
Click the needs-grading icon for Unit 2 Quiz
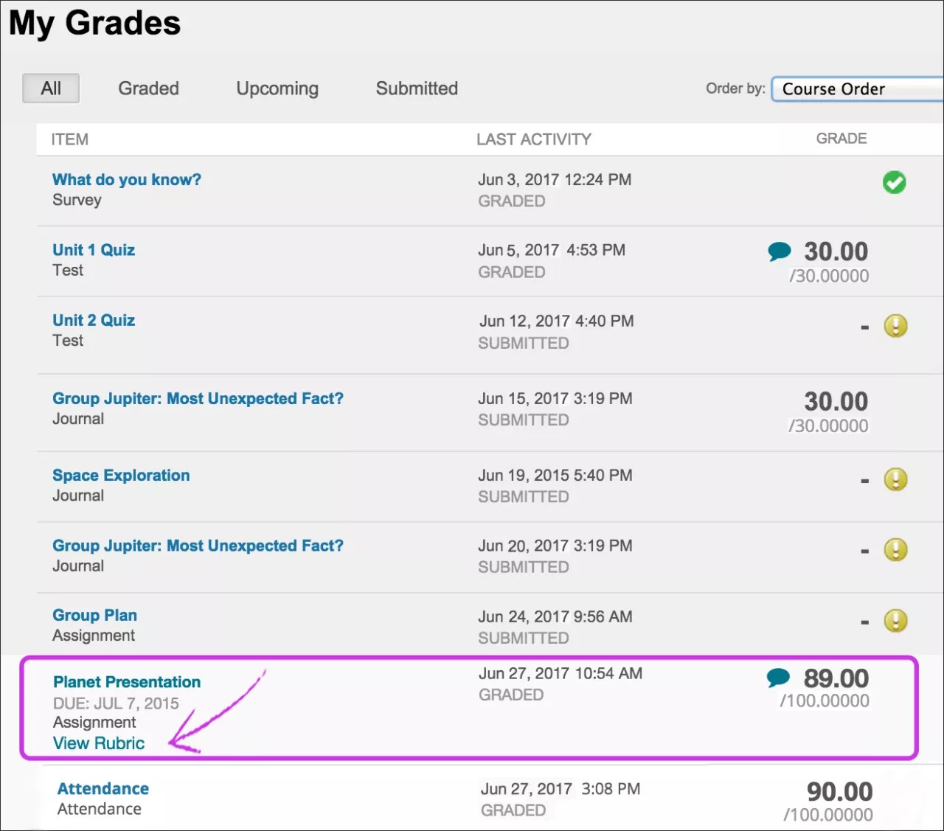click(x=896, y=327)
